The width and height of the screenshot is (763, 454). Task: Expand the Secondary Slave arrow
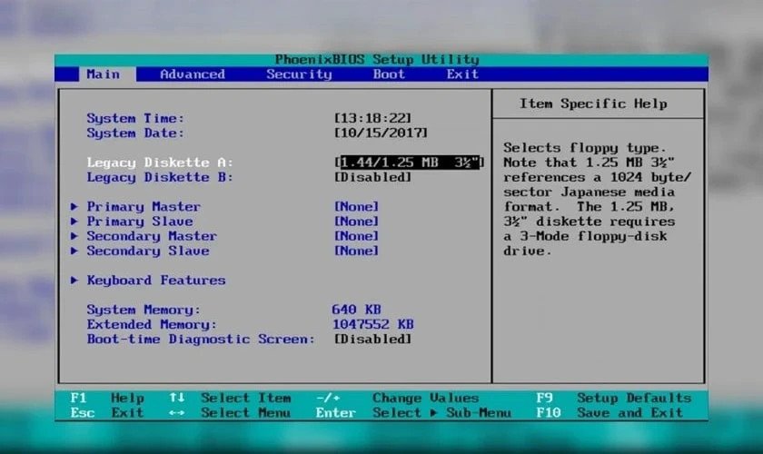[x=74, y=252]
